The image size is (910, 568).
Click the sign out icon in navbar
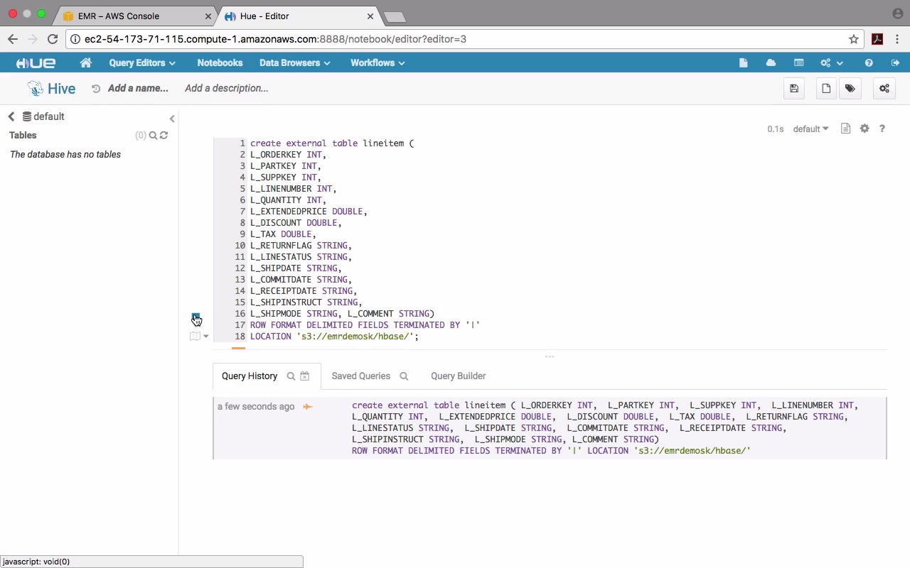click(x=895, y=63)
